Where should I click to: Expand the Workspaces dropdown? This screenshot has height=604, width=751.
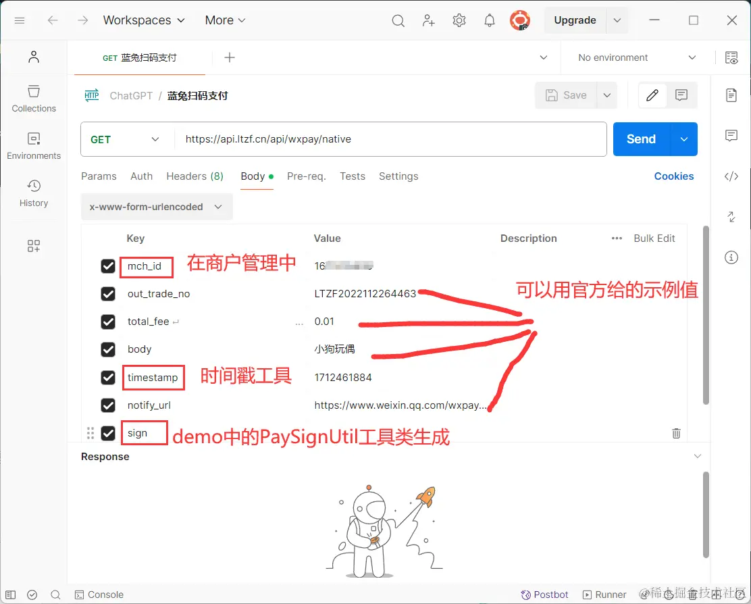coord(144,20)
